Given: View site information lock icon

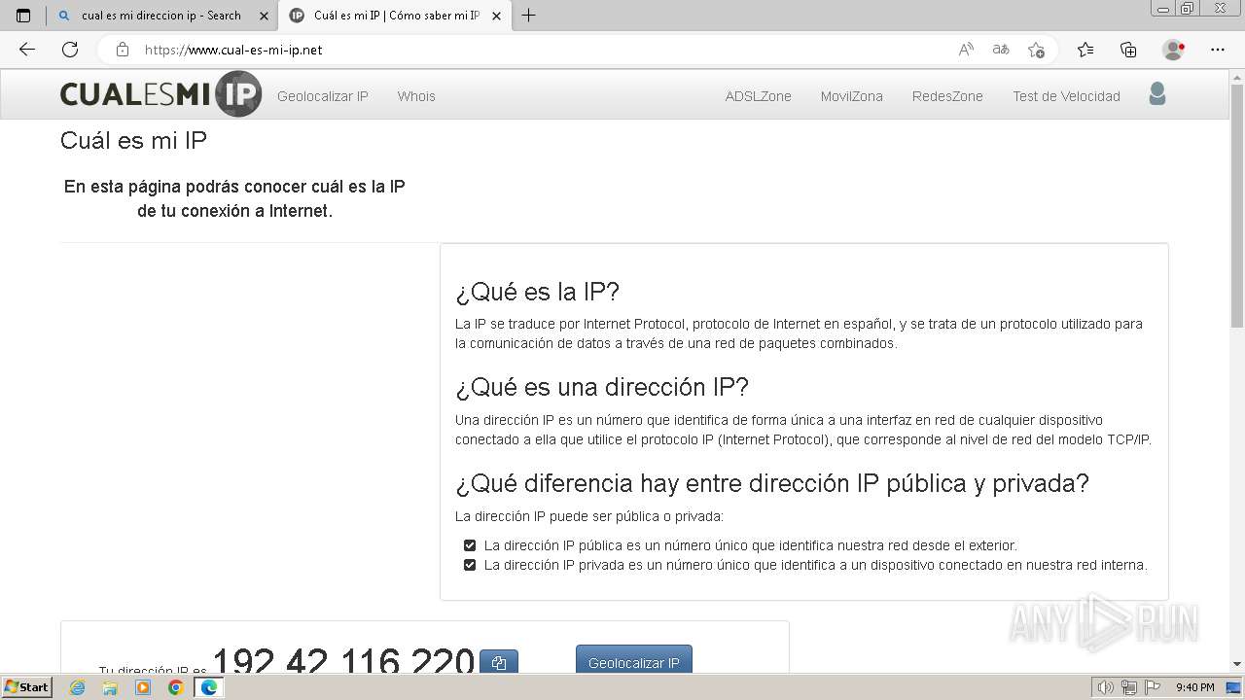Looking at the screenshot, I should click(122, 50).
